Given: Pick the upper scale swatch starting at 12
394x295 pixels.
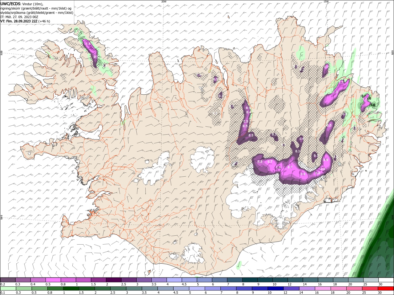Looking at the screenshot, I should [x=295, y=280].
